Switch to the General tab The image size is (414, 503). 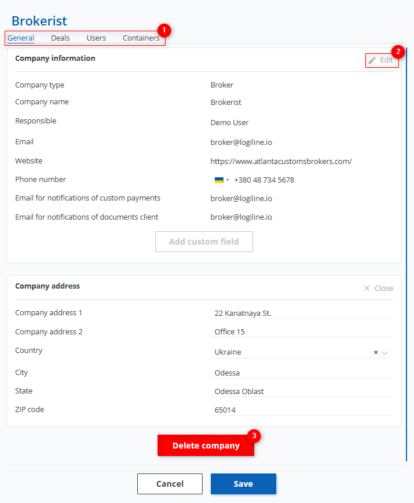tap(21, 38)
